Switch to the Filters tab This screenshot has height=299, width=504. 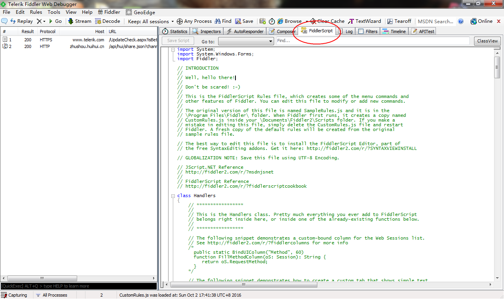pos(368,31)
